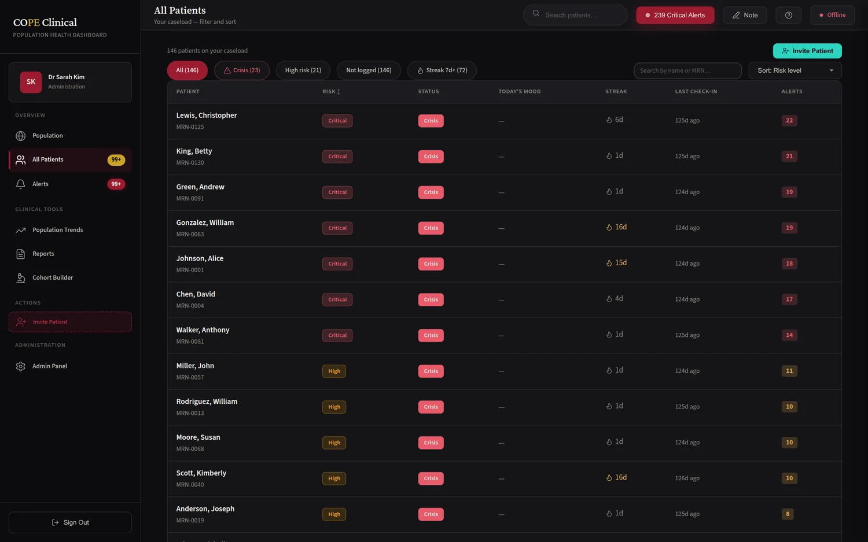Click the Crisis status for Chen, David

[x=431, y=300]
